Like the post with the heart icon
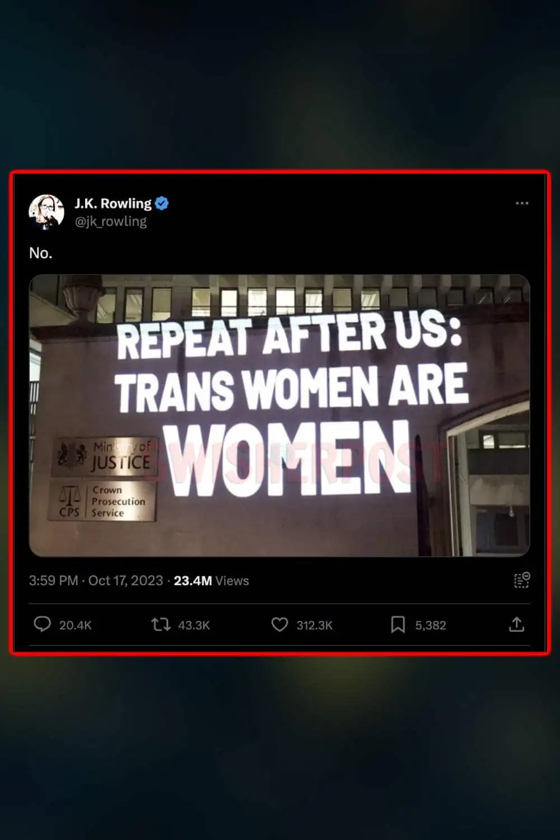Image resolution: width=560 pixels, height=840 pixels. [279, 624]
